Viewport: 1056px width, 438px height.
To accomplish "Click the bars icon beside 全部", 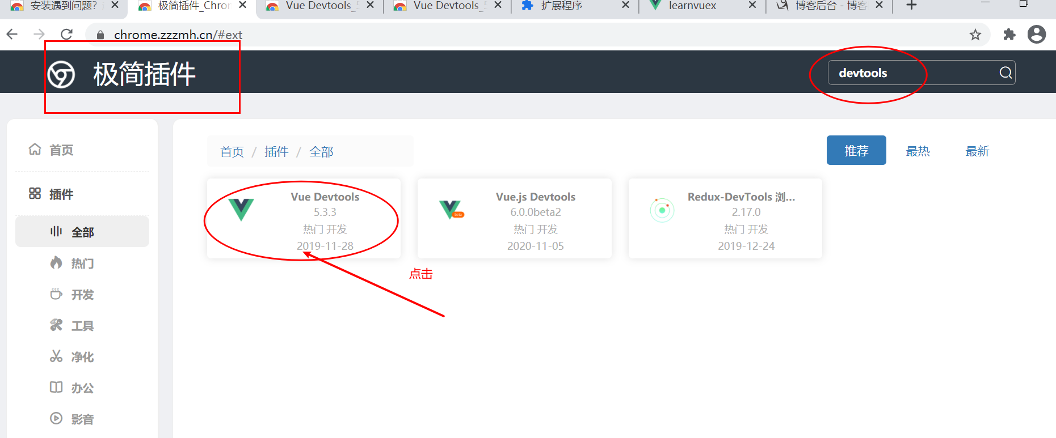I will pos(56,231).
